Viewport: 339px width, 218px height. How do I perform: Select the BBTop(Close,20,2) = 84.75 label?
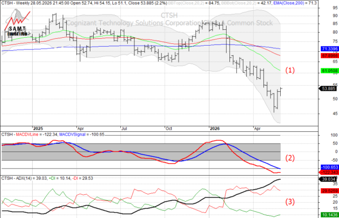(x=194, y=3)
